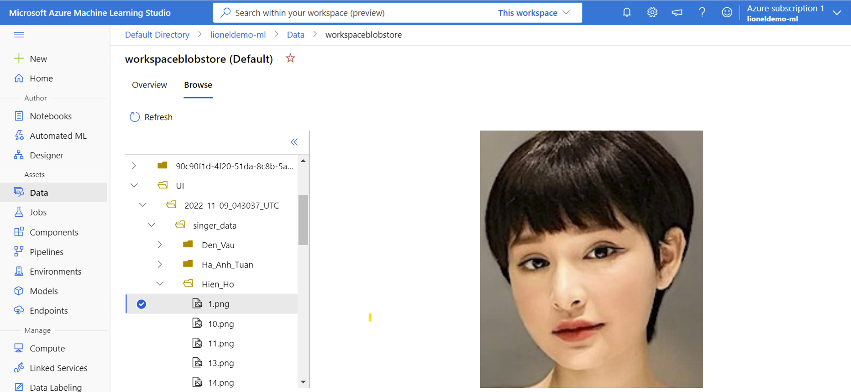Click the image preview of 1.png
The height and width of the screenshot is (392, 851).
pos(591,259)
